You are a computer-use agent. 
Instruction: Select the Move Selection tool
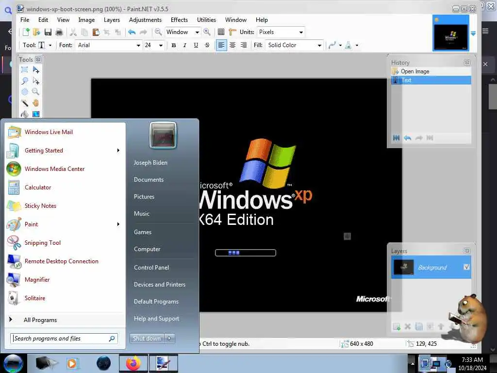[x=36, y=81]
